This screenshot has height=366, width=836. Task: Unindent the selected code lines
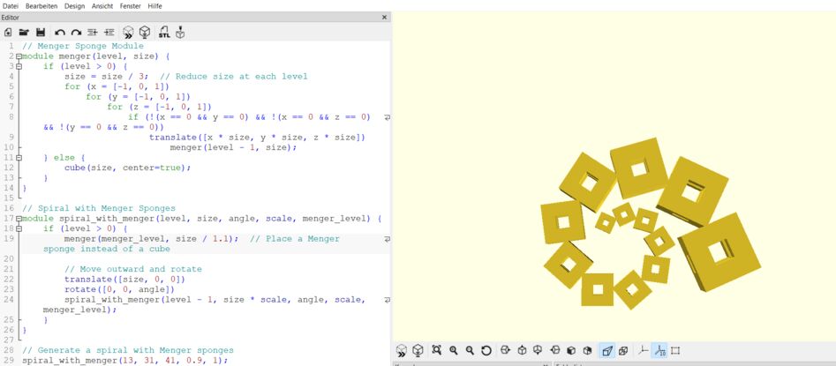(x=92, y=33)
